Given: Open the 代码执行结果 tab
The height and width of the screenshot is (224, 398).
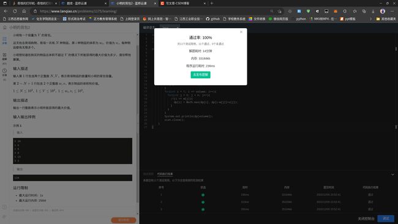Looking at the screenshot, I should [165, 174].
